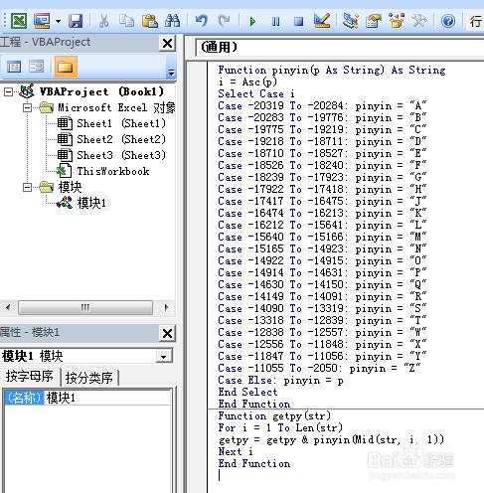Toggle Design Mode icon

(322, 21)
